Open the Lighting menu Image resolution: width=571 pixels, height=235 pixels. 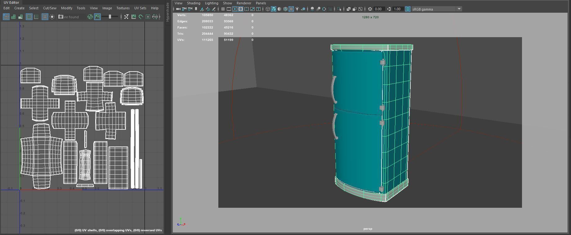(x=212, y=3)
